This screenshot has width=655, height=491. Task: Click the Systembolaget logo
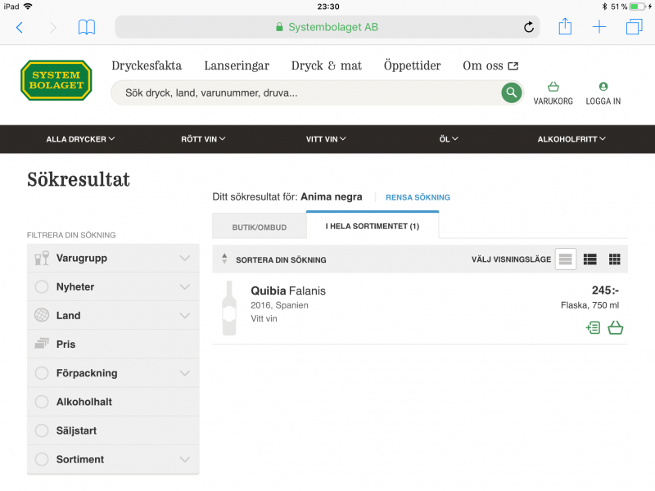pyautogui.click(x=56, y=80)
